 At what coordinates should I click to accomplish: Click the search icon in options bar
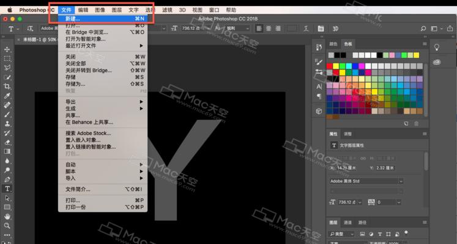[x=423, y=29]
